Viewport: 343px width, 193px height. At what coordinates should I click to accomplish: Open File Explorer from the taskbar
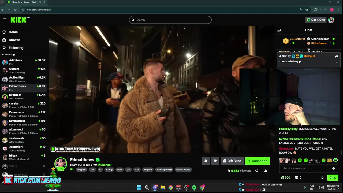pos(163,187)
